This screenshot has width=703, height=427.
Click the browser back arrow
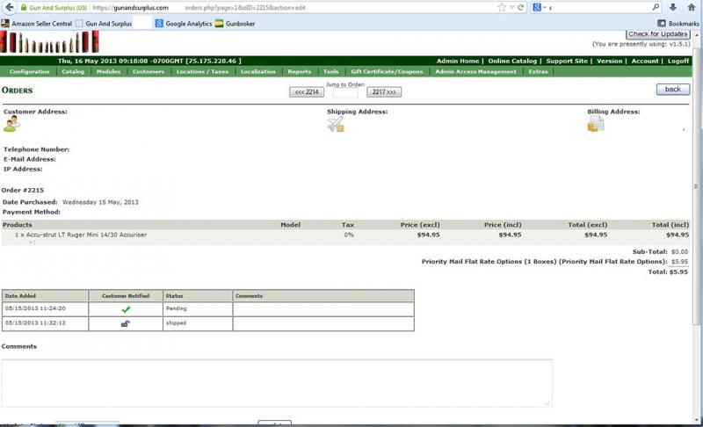click(9, 7)
